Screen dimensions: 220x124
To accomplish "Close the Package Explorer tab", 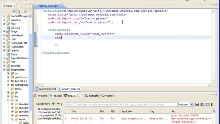I will click(x=15, y=6).
